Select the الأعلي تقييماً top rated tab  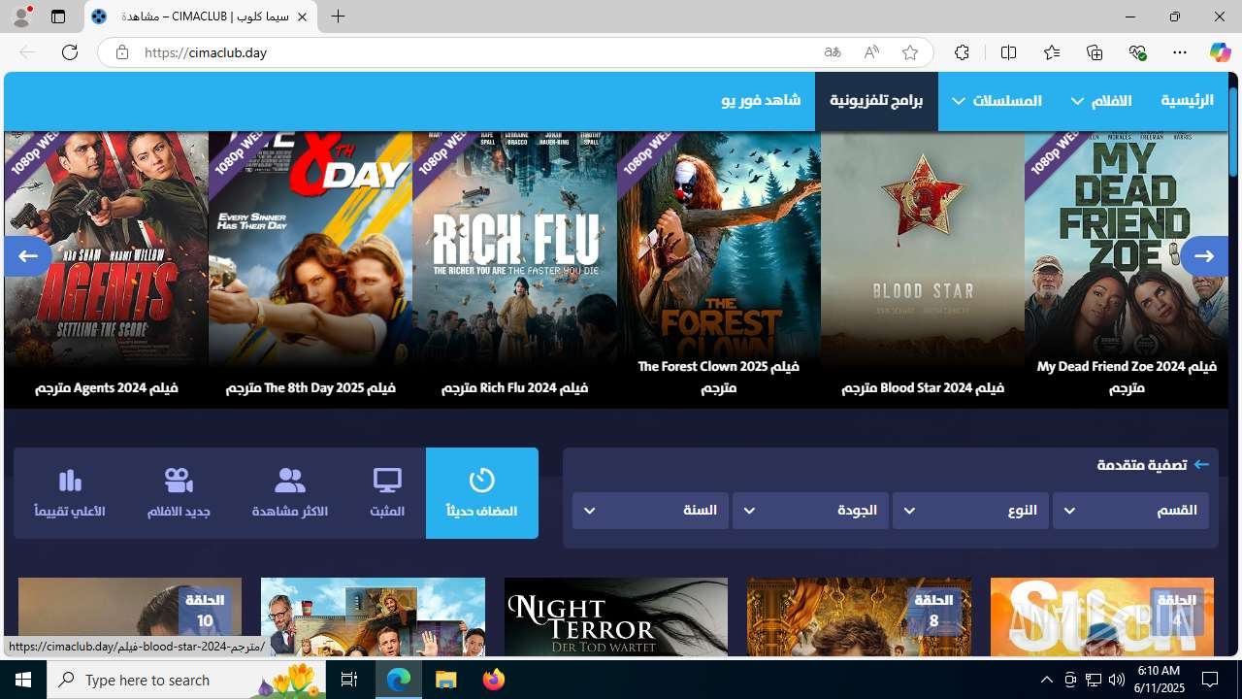(70, 493)
